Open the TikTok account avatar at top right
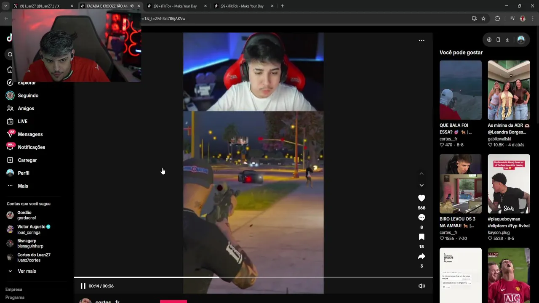Screen dimensions: 539x303 coord(521,40)
